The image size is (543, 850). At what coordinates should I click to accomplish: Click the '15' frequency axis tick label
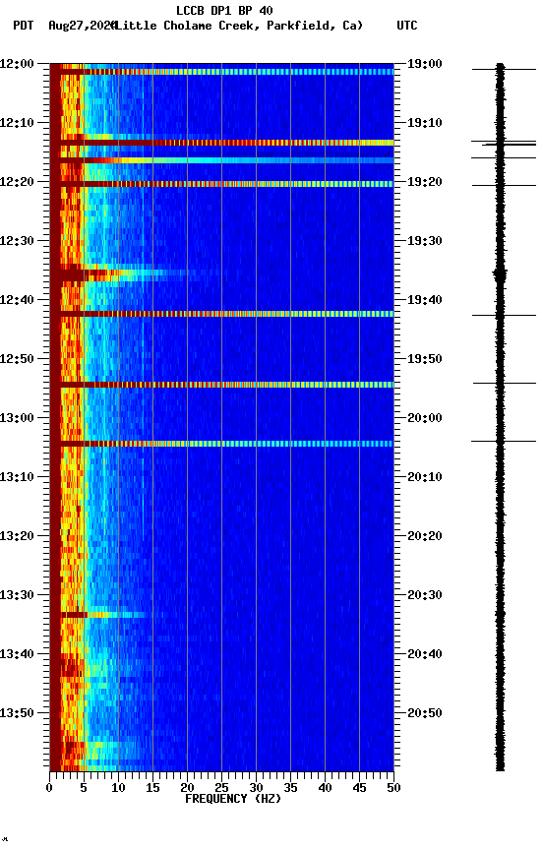[152, 788]
